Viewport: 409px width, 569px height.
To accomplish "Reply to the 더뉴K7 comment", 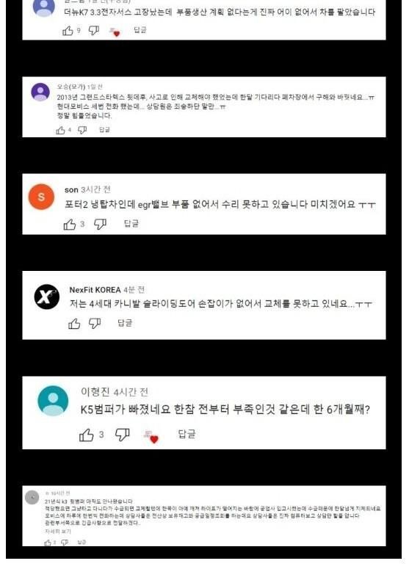I will point(140,30).
